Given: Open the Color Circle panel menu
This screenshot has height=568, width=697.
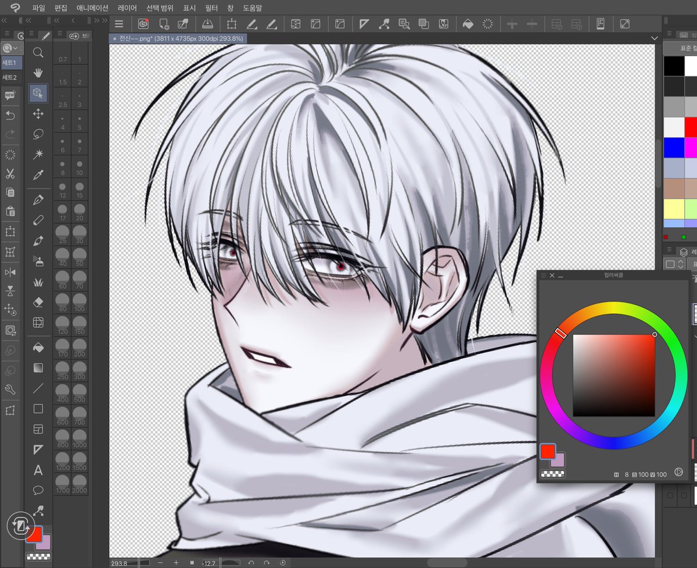Looking at the screenshot, I should tap(544, 276).
